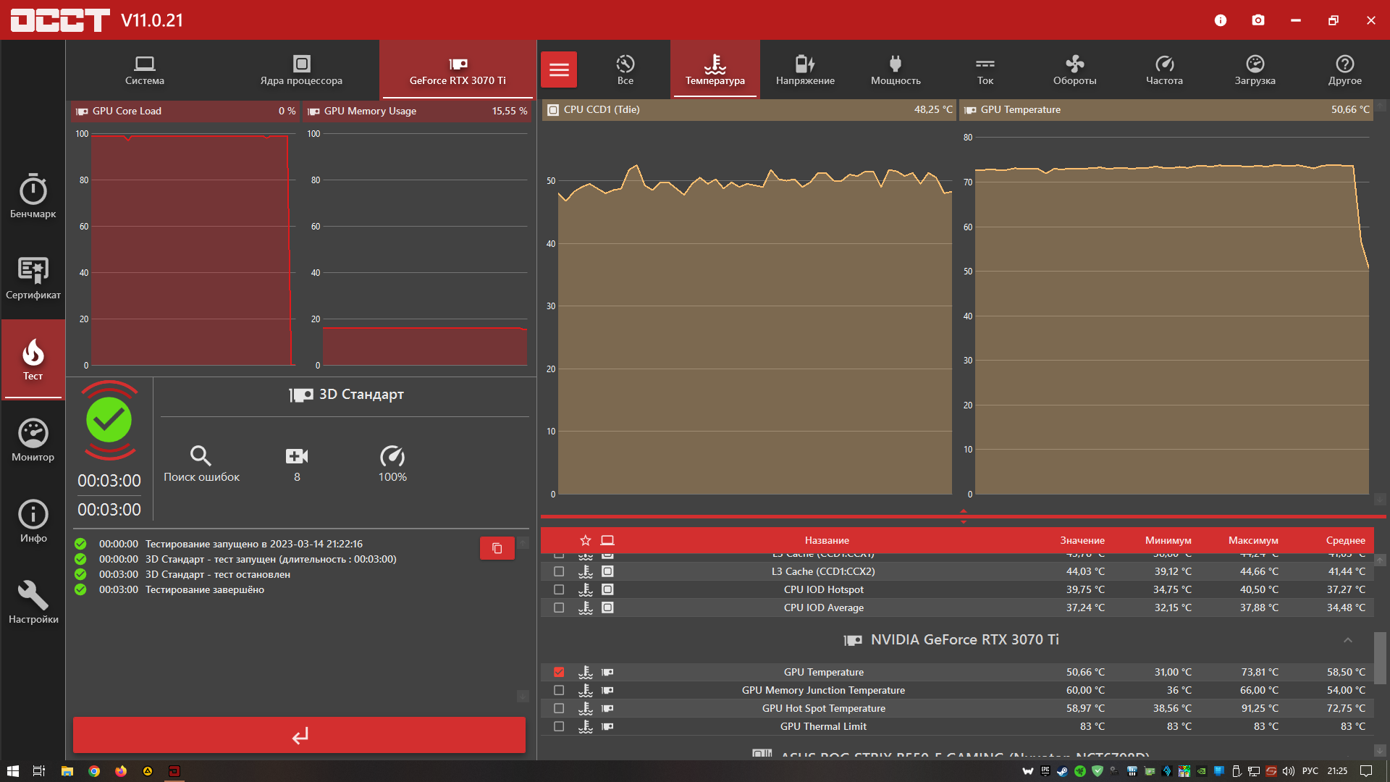Enable the CPU IOD Hotspot checkbox

[x=559, y=589]
